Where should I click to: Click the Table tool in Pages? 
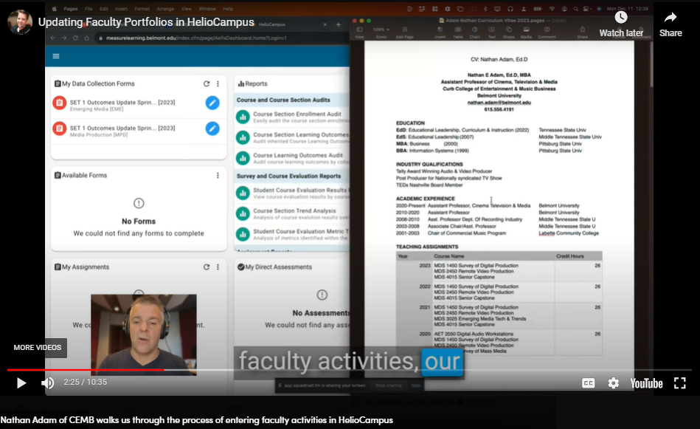pos(458,32)
